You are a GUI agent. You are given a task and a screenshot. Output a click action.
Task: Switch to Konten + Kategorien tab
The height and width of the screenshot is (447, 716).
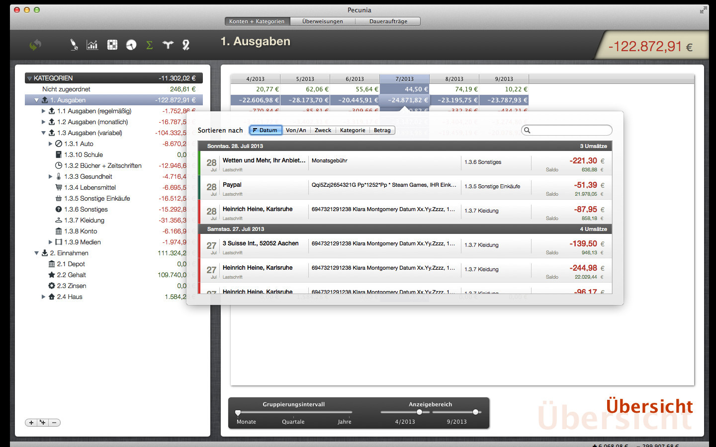pos(257,21)
